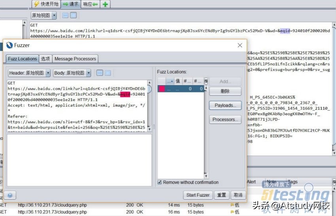This screenshot has height=216, width=336.
Task: Click the Fuzzer request header scrollbar
Action: [149, 106]
